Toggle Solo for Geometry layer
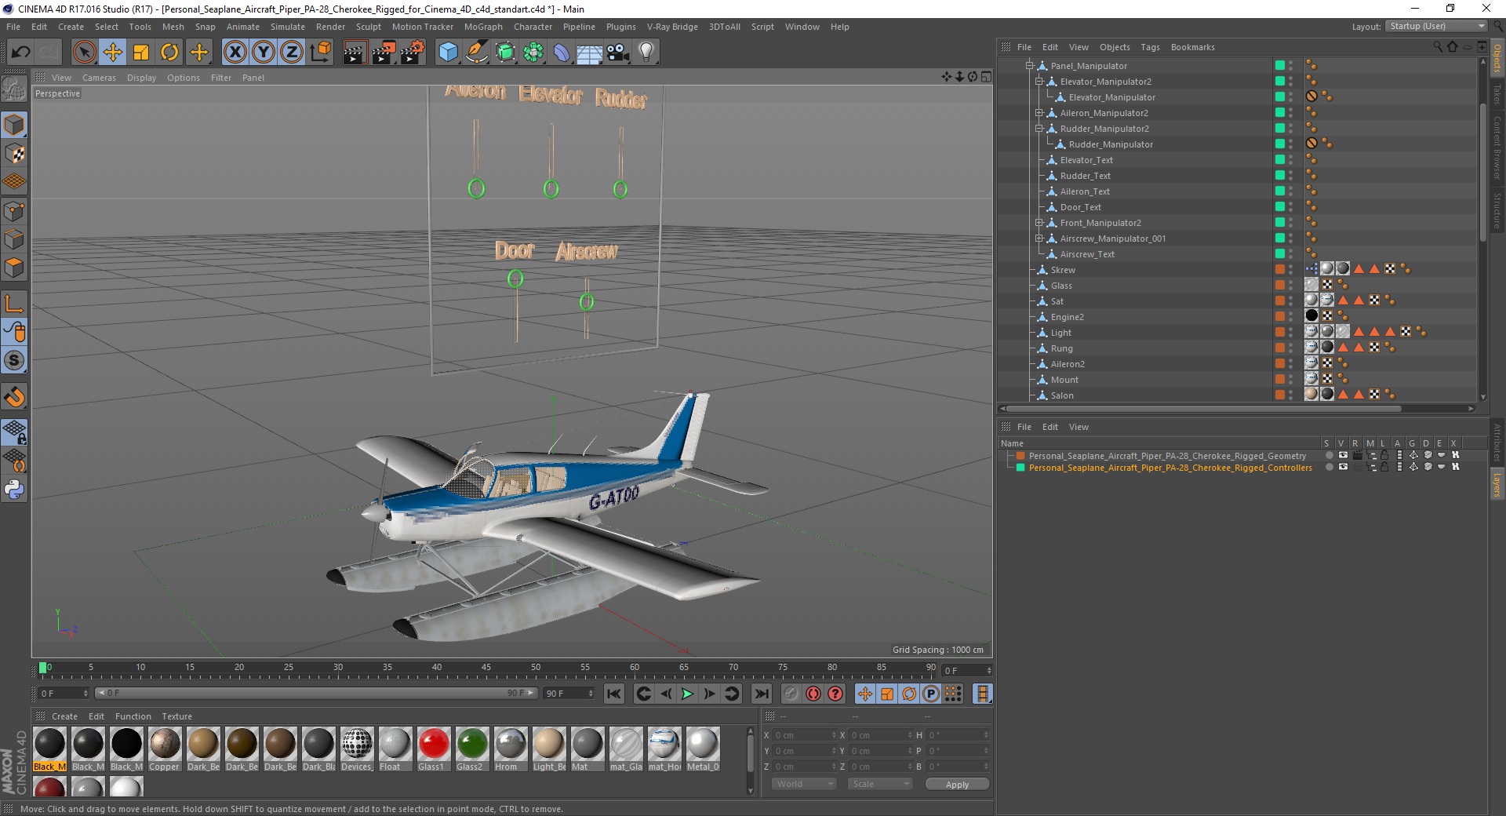 (x=1329, y=455)
